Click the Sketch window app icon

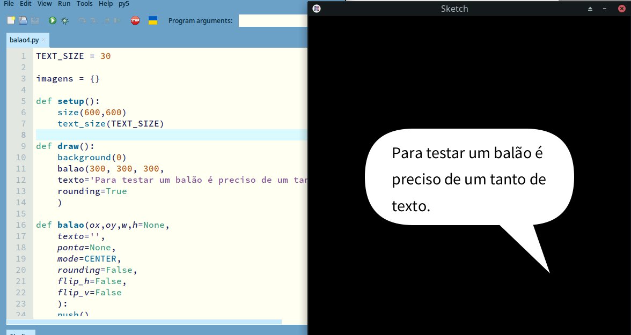click(x=317, y=9)
